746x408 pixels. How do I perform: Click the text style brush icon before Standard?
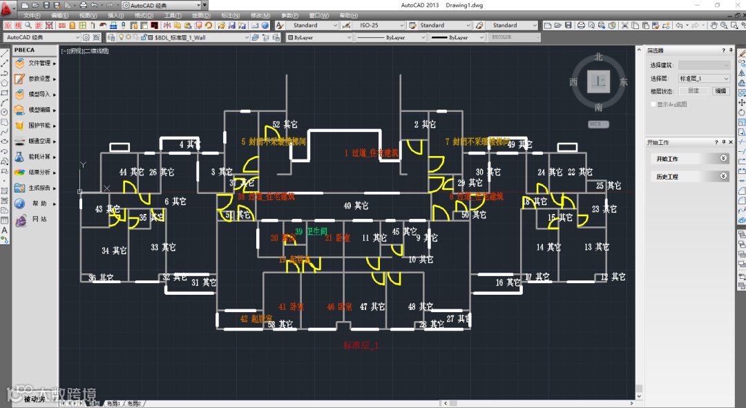(280, 26)
